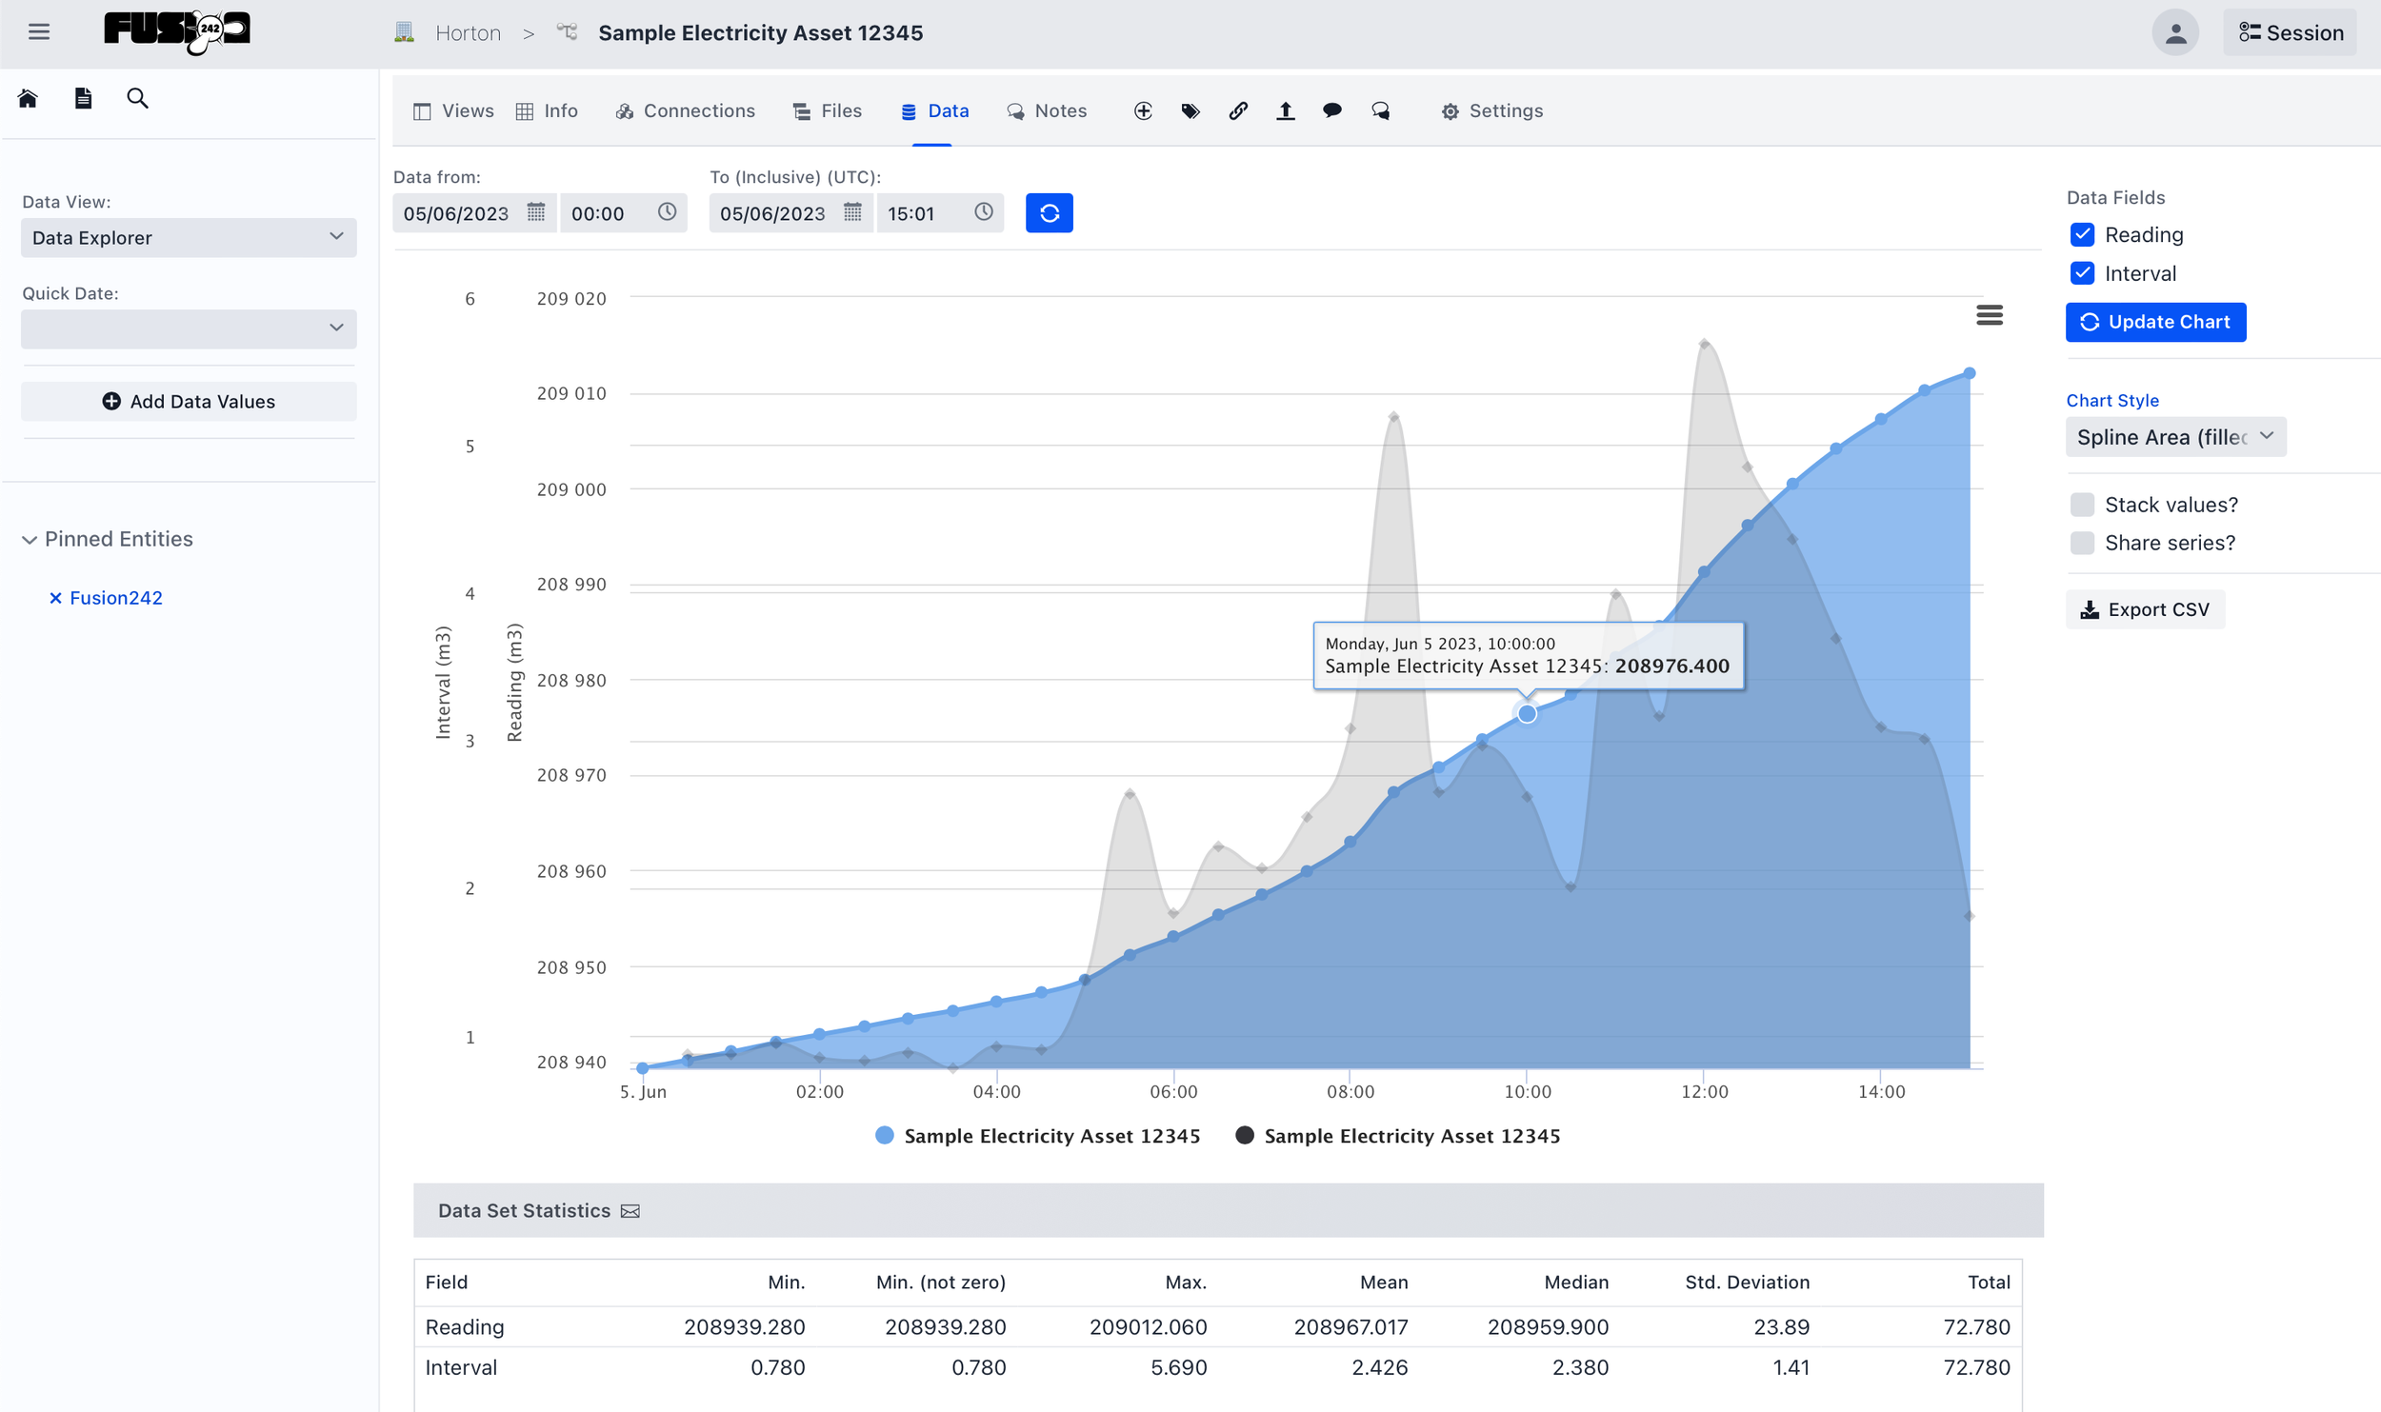Click the search magnifier icon
2381x1412 pixels.
(137, 98)
